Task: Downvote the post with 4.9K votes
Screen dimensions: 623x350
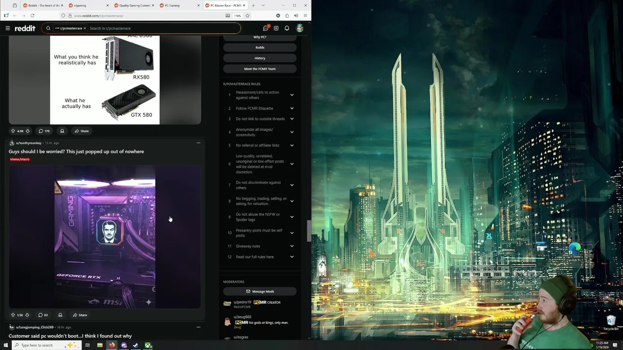Action: (x=28, y=131)
